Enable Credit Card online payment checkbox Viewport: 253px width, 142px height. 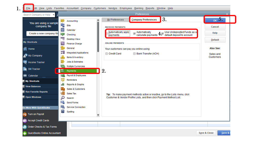(106, 54)
